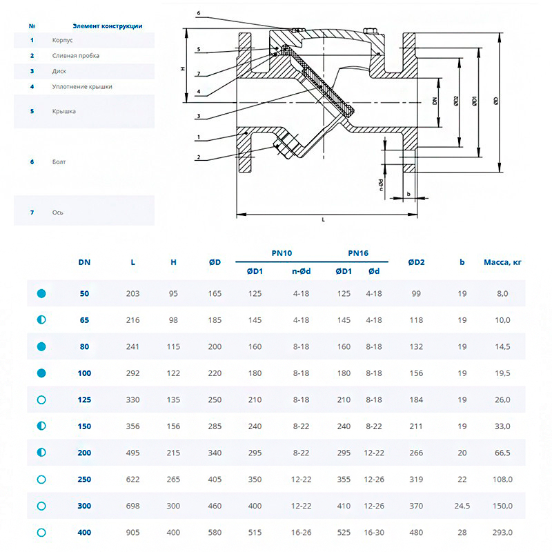Select the 'Сливная пробка' row in parts list
Viewport: 552px width, 552px height.
[x=75, y=55]
